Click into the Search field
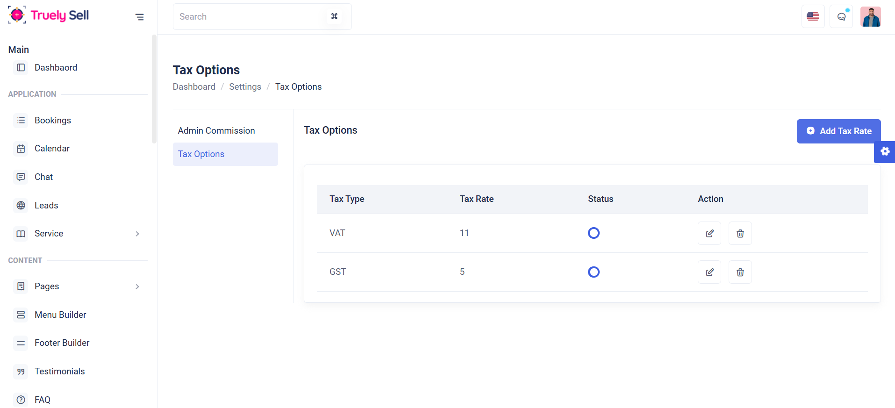The image size is (895, 408). (250, 17)
